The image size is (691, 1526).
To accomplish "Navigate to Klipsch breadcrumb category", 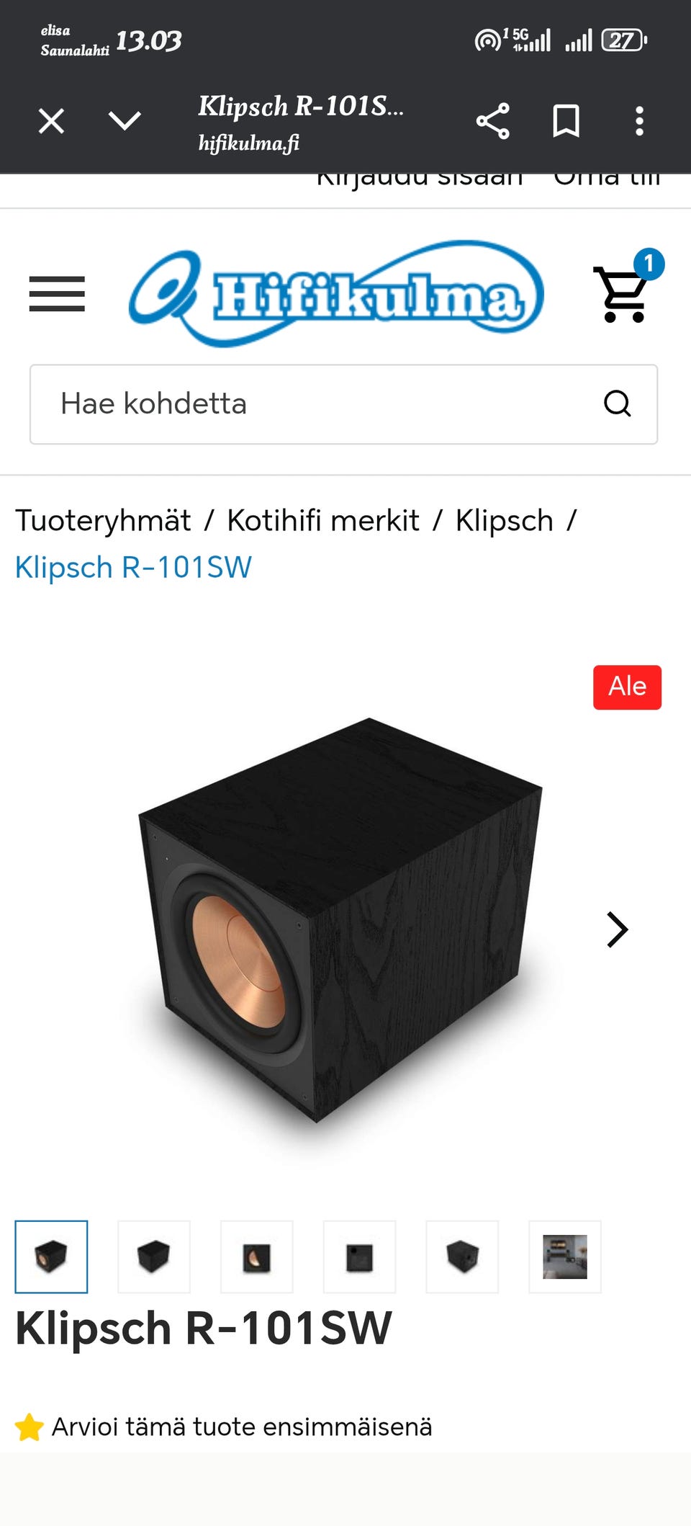I will coord(505,520).
